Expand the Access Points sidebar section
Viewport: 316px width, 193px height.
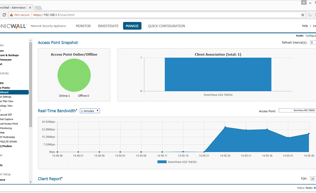pos(5,88)
